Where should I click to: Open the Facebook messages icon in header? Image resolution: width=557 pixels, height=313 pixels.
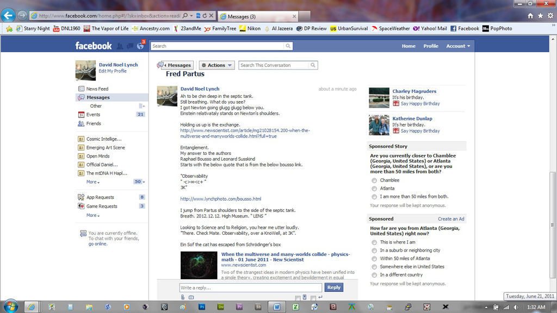[x=130, y=46]
